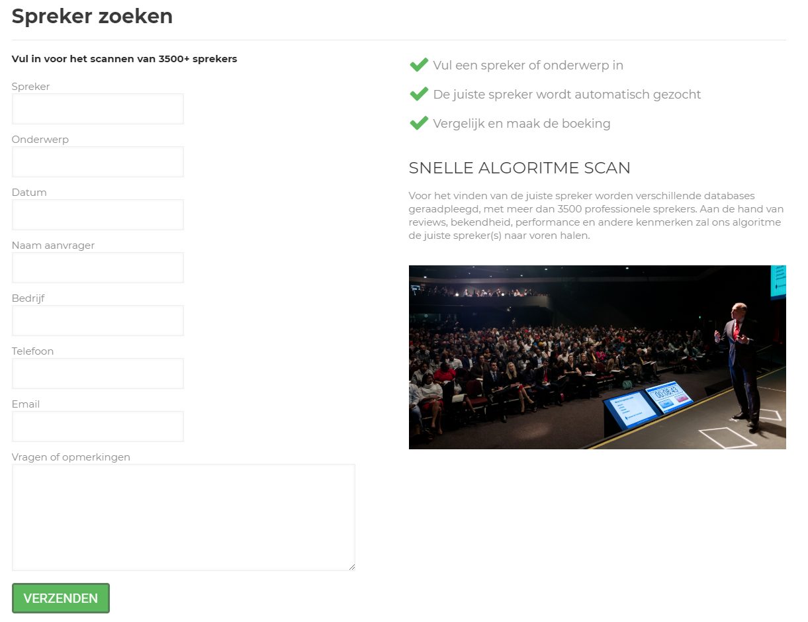The image size is (808, 622).
Task: Submit form with the VERZENDEN button
Action: pyautogui.click(x=61, y=598)
